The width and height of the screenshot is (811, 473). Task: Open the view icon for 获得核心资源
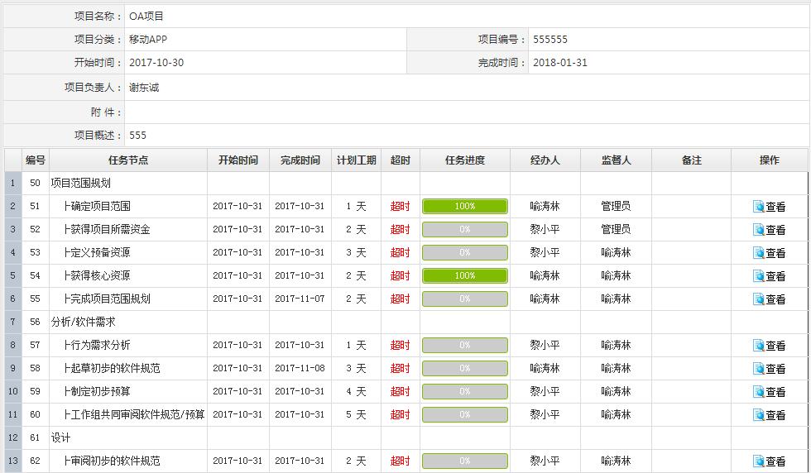pos(759,276)
